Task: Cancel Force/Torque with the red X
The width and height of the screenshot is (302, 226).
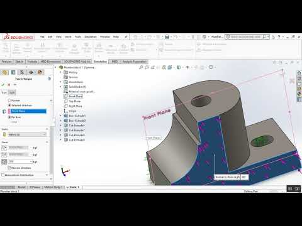Action: coord(9,85)
